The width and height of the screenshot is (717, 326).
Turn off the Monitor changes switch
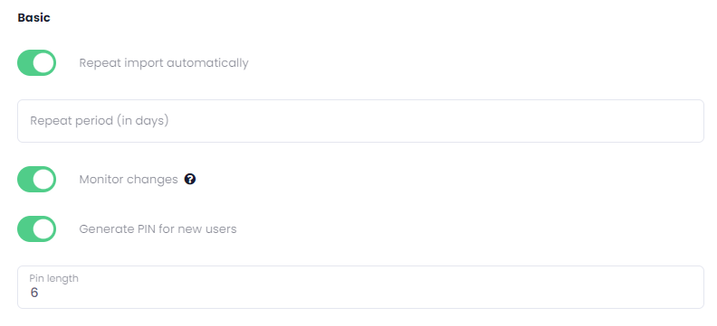click(x=36, y=179)
